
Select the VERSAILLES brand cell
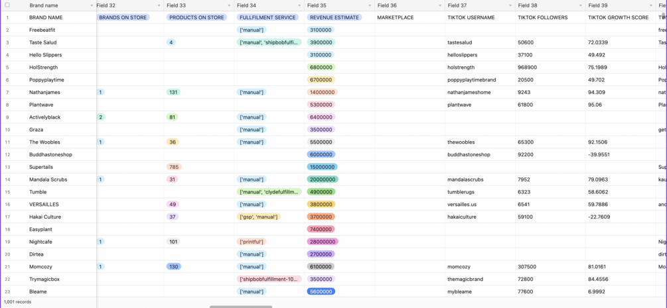62,205
